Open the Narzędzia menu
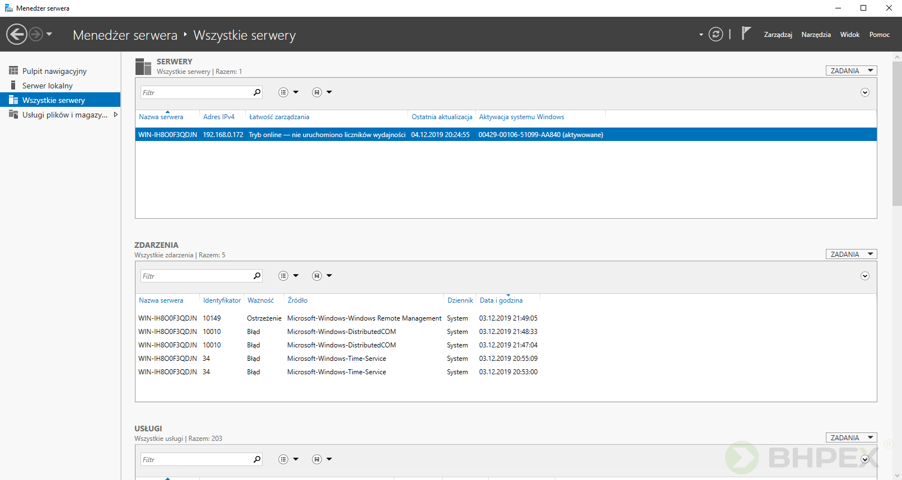The image size is (902, 480). tap(816, 35)
